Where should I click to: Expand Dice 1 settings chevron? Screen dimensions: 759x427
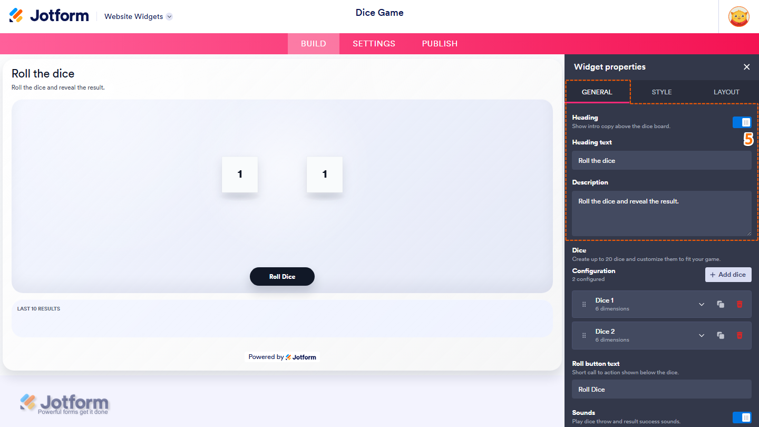(x=702, y=304)
